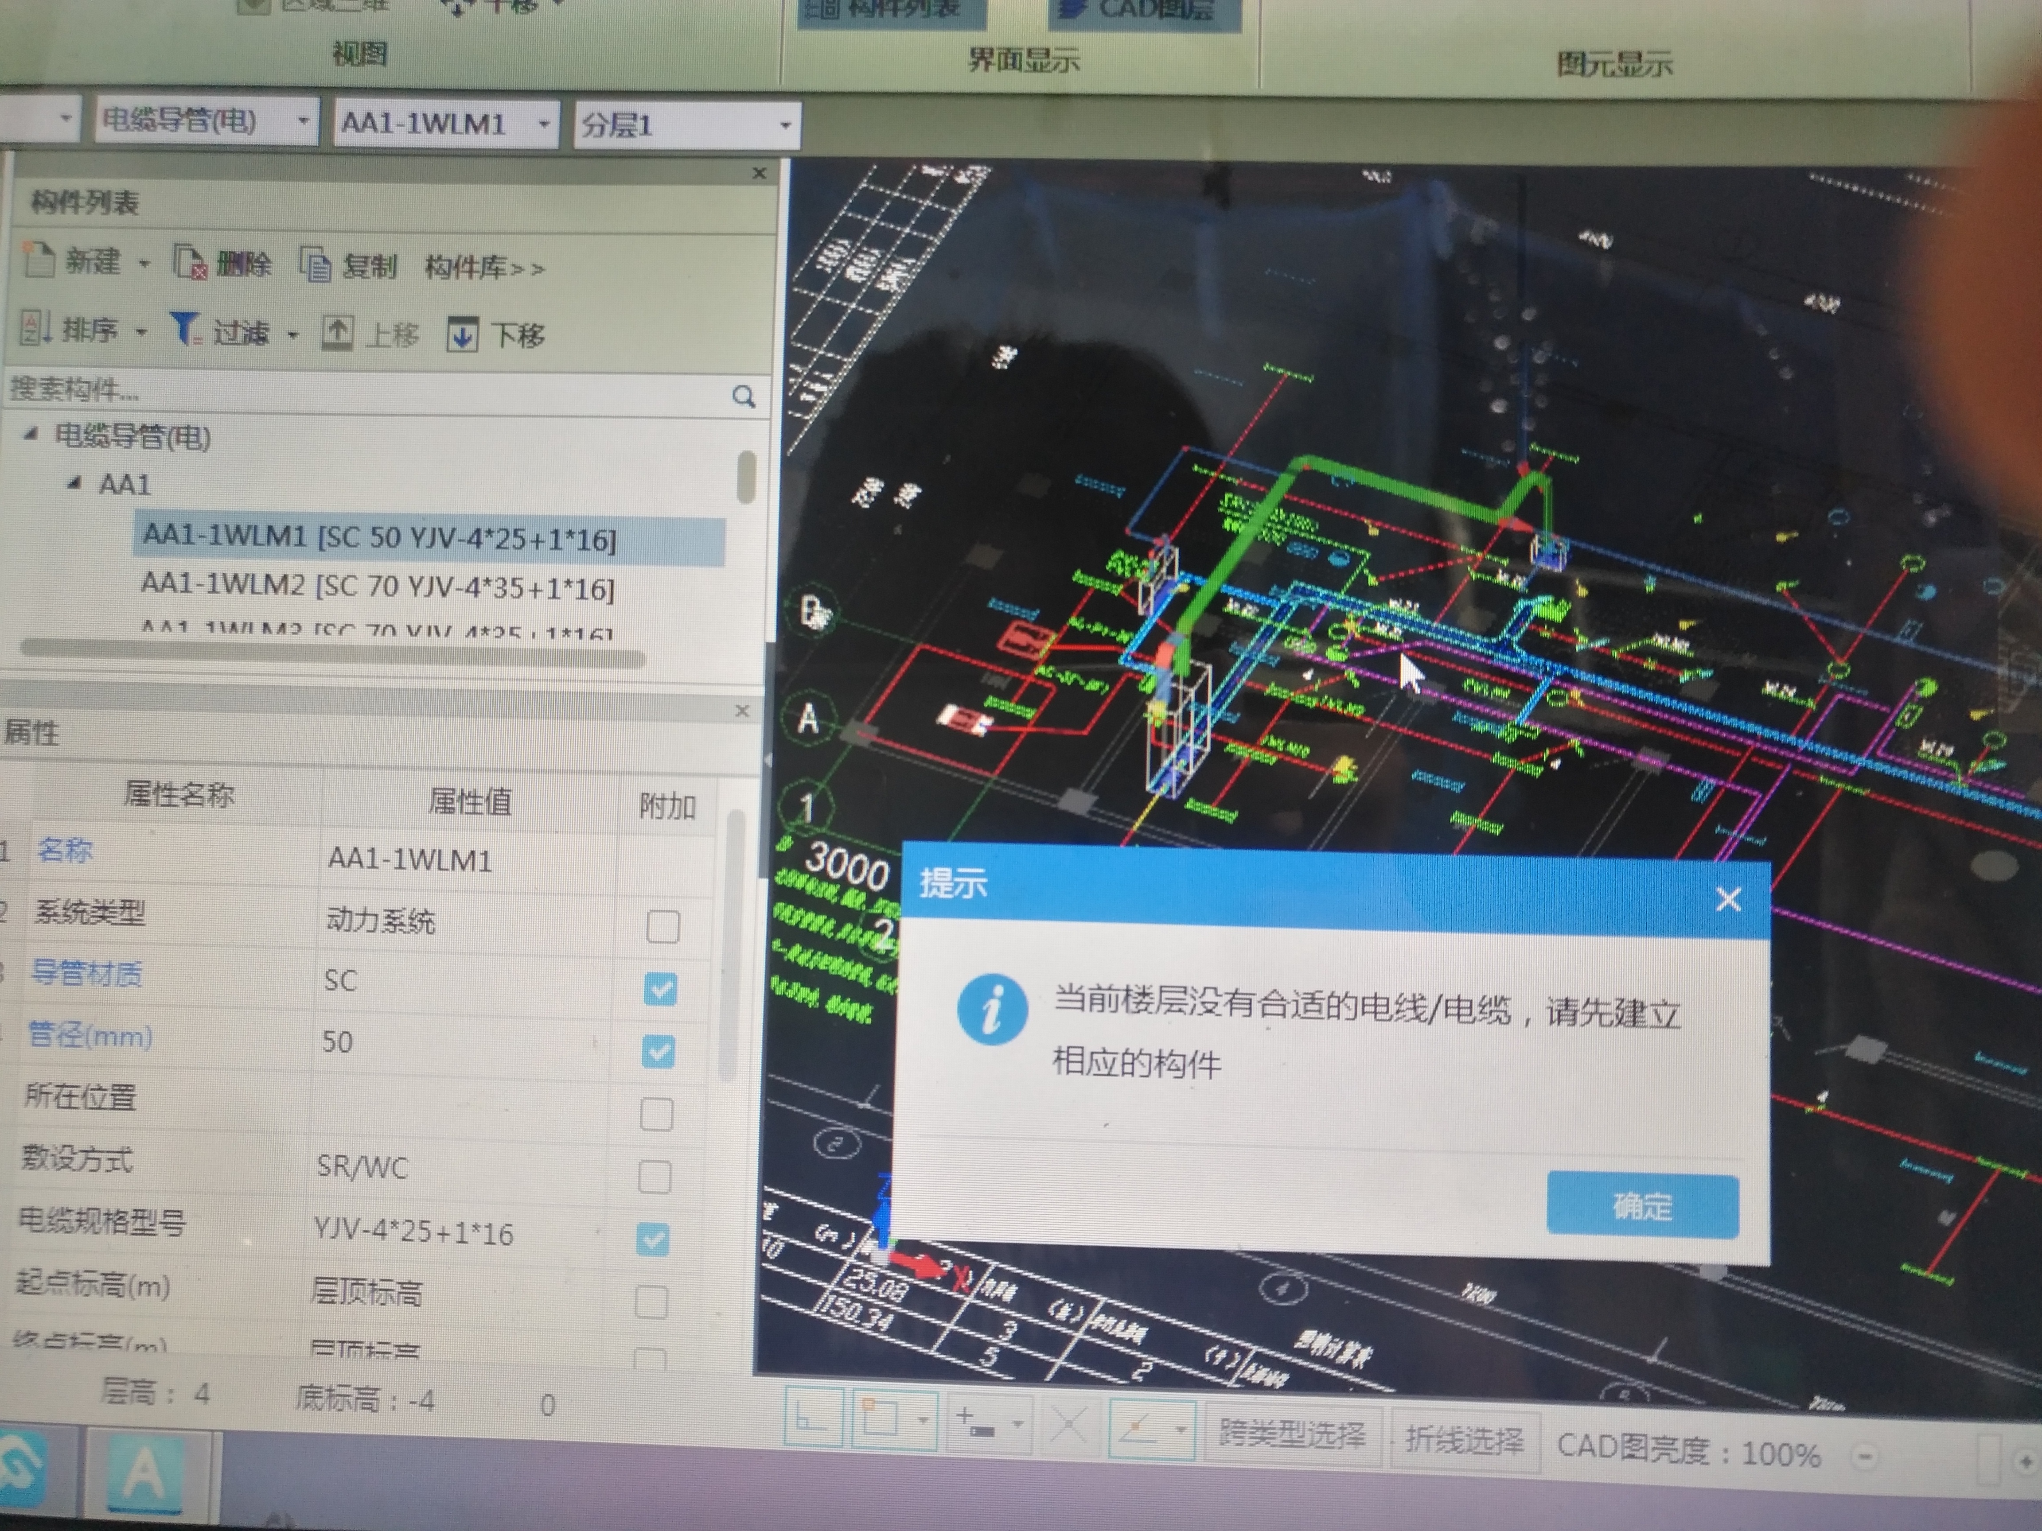2042x1531 pixels.
Task: Click the 起点标高 value 层顶标高
Action: 366,1292
